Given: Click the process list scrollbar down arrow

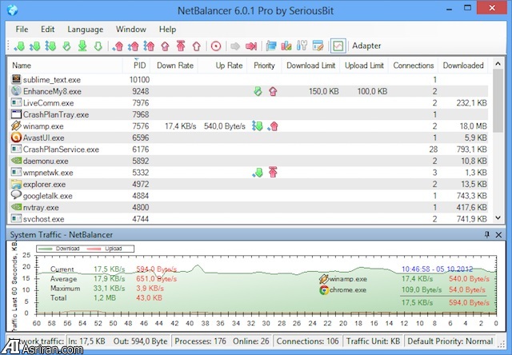Looking at the screenshot, I should pos(498,219).
